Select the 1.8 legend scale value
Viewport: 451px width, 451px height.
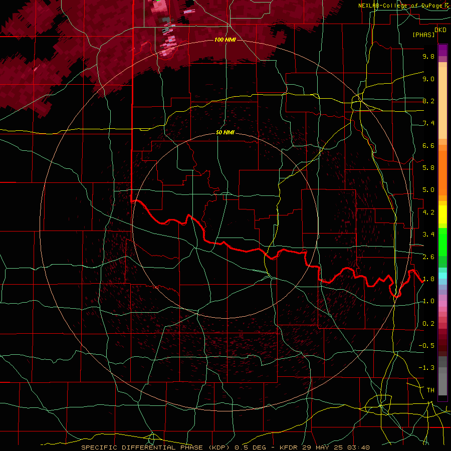click(428, 279)
